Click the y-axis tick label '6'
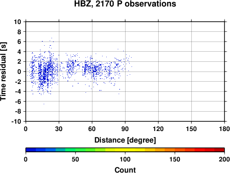Image resolution: width=230 pixels, height=173 pixels. tap(19, 42)
